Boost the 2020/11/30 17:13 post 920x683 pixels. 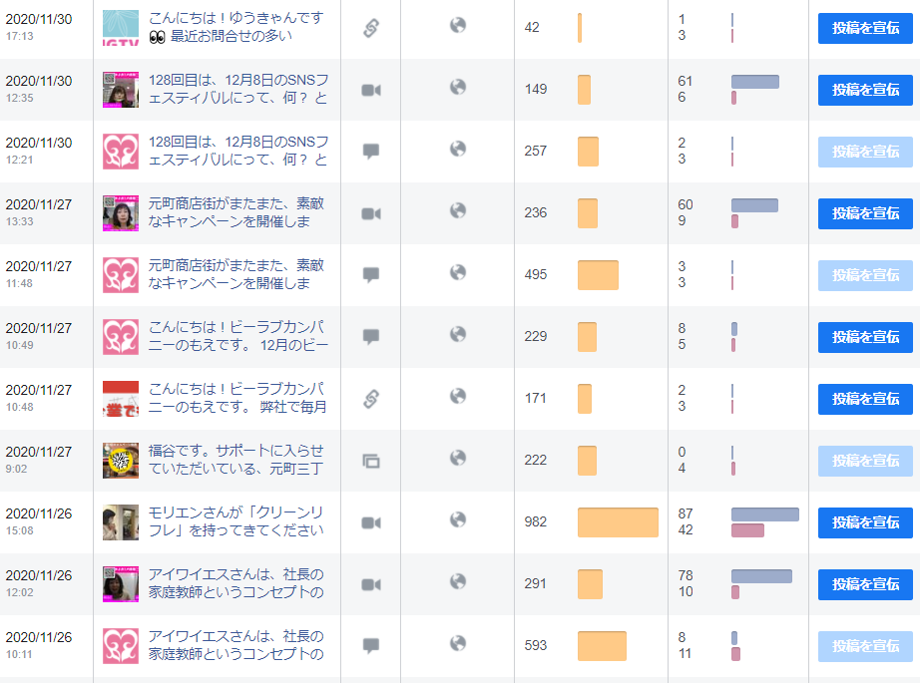pos(865,28)
